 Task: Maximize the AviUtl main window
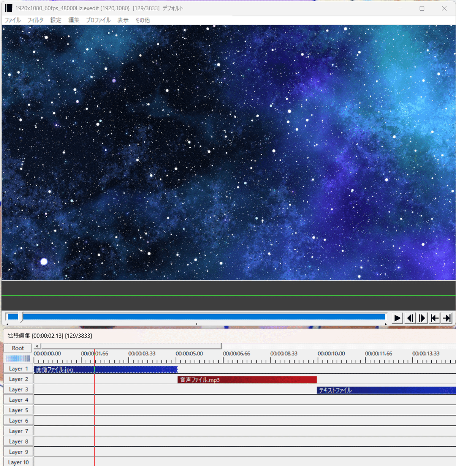pos(422,8)
